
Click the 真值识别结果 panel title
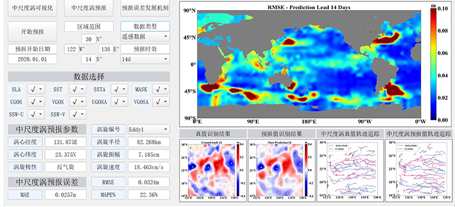point(213,134)
